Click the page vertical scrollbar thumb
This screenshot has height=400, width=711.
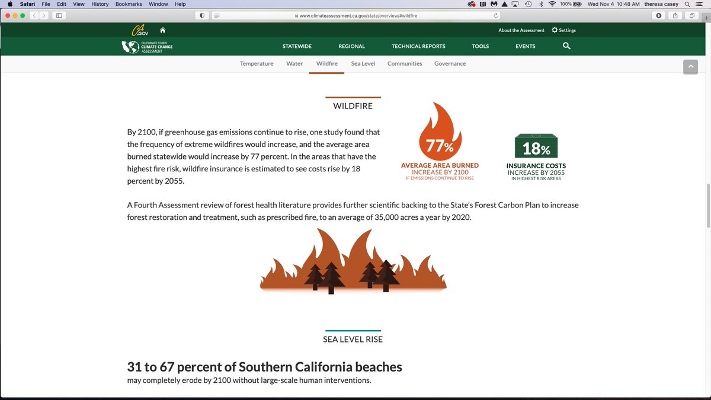coord(707,206)
